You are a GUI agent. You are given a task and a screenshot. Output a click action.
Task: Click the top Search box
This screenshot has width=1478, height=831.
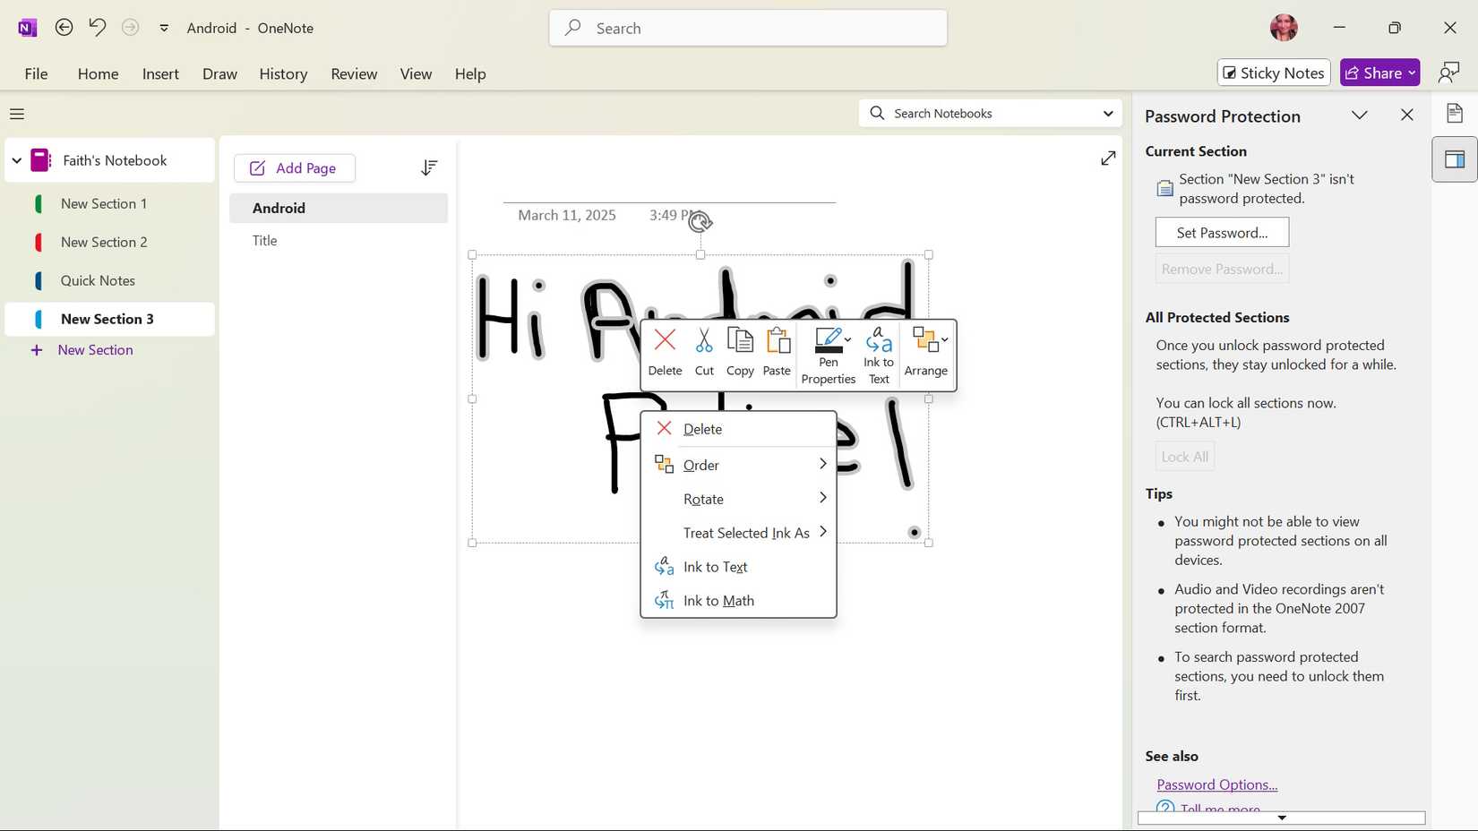point(748,29)
